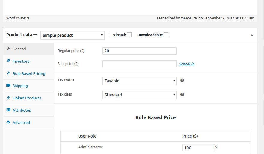
Task: Focus the empty Sale price field
Action: [x=140, y=64]
